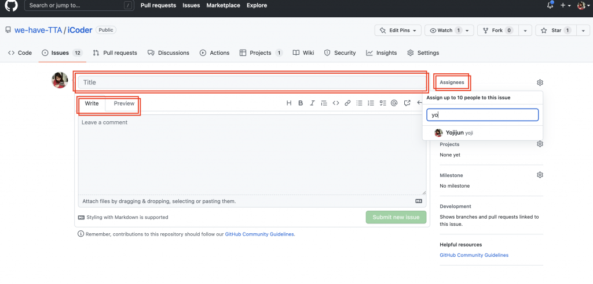Open Issues in top header
Viewport: 593px width, 284px height.
click(x=191, y=5)
